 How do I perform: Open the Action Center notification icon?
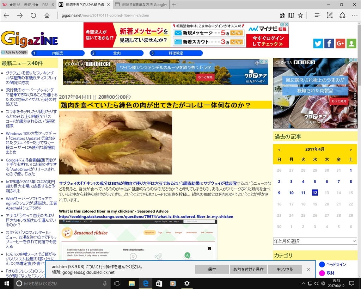pos(351,283)
